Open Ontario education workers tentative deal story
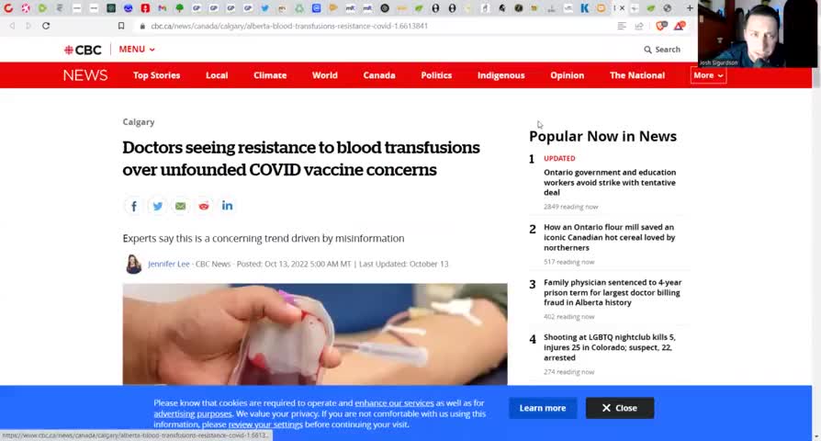This screenshot has height=441, width=821. [610, 182]
